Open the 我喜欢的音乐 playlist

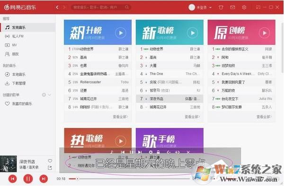27,104
